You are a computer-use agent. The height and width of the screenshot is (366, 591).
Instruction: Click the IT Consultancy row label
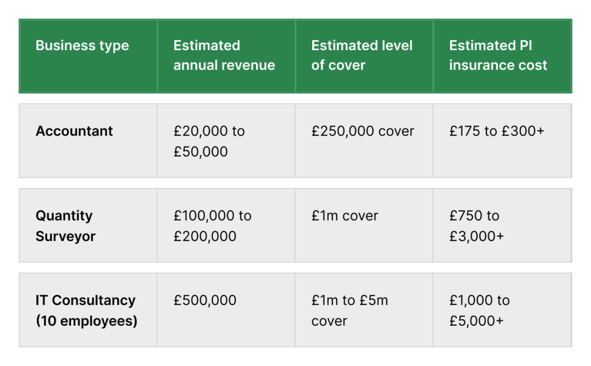(85, 301)
